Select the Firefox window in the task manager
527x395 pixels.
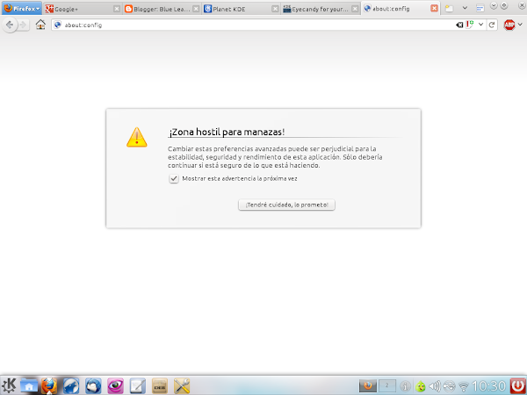click(x=368, y=385)
